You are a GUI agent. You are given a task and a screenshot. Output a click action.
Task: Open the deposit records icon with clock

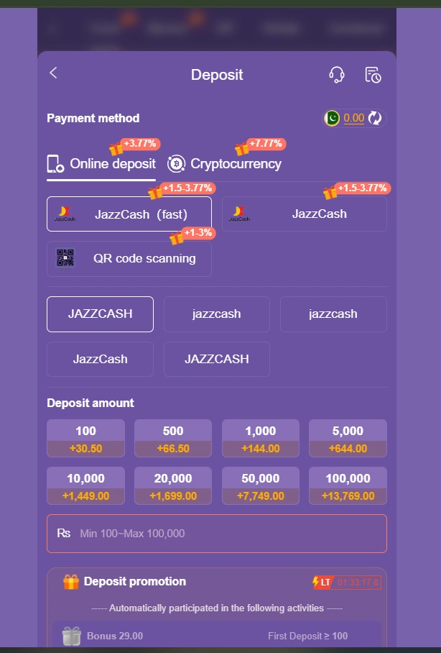coord(373,74)
